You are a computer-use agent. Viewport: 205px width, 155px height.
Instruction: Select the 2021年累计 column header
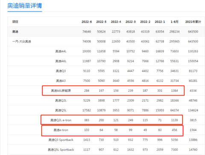pos(193,22)
